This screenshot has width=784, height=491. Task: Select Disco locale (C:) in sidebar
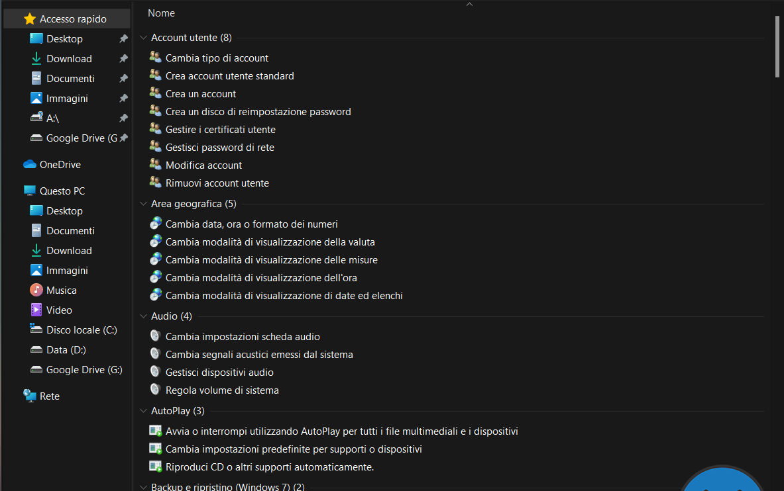pos(82,330)
